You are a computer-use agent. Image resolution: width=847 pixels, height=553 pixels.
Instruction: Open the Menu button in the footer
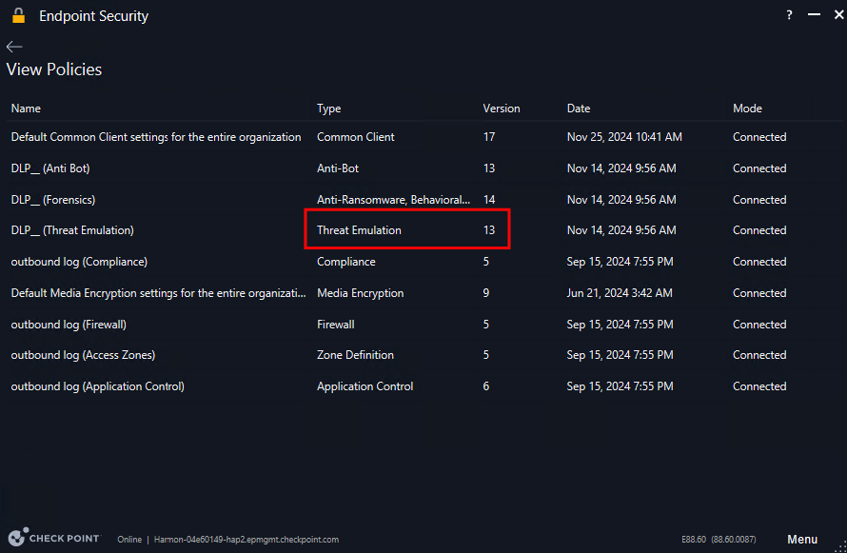tap(802, 539)
